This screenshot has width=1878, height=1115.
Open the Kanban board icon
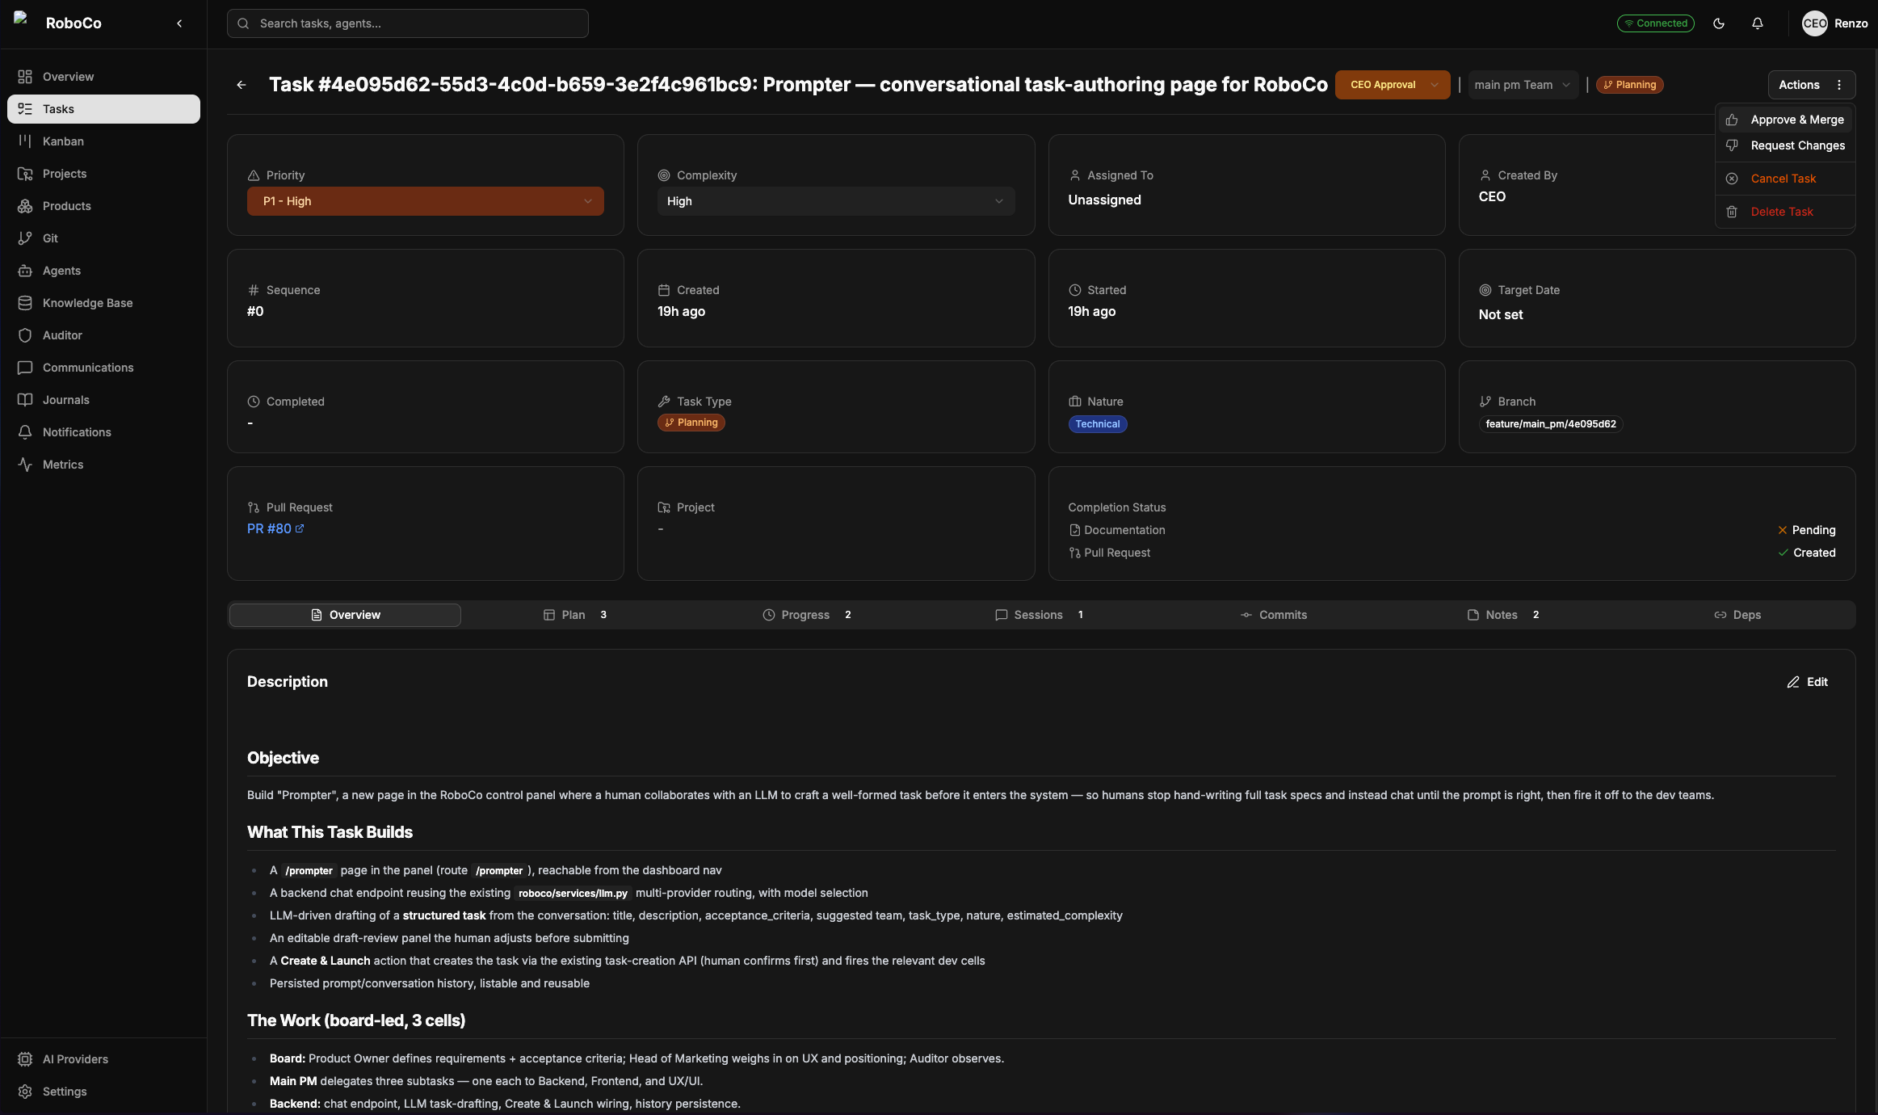point(25,141)
